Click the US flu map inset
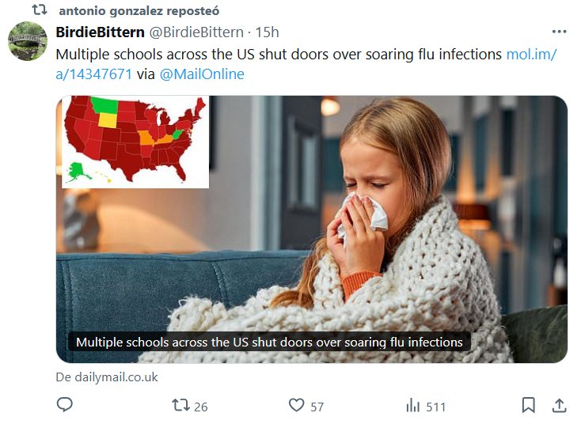 point(135,141)
